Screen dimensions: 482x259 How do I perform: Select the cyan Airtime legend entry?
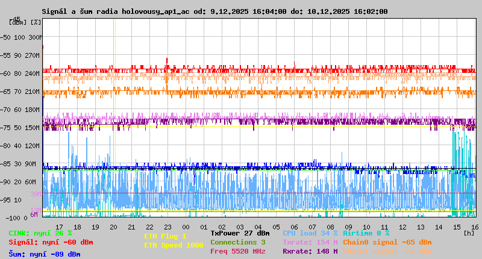click(x=366, y=233)
